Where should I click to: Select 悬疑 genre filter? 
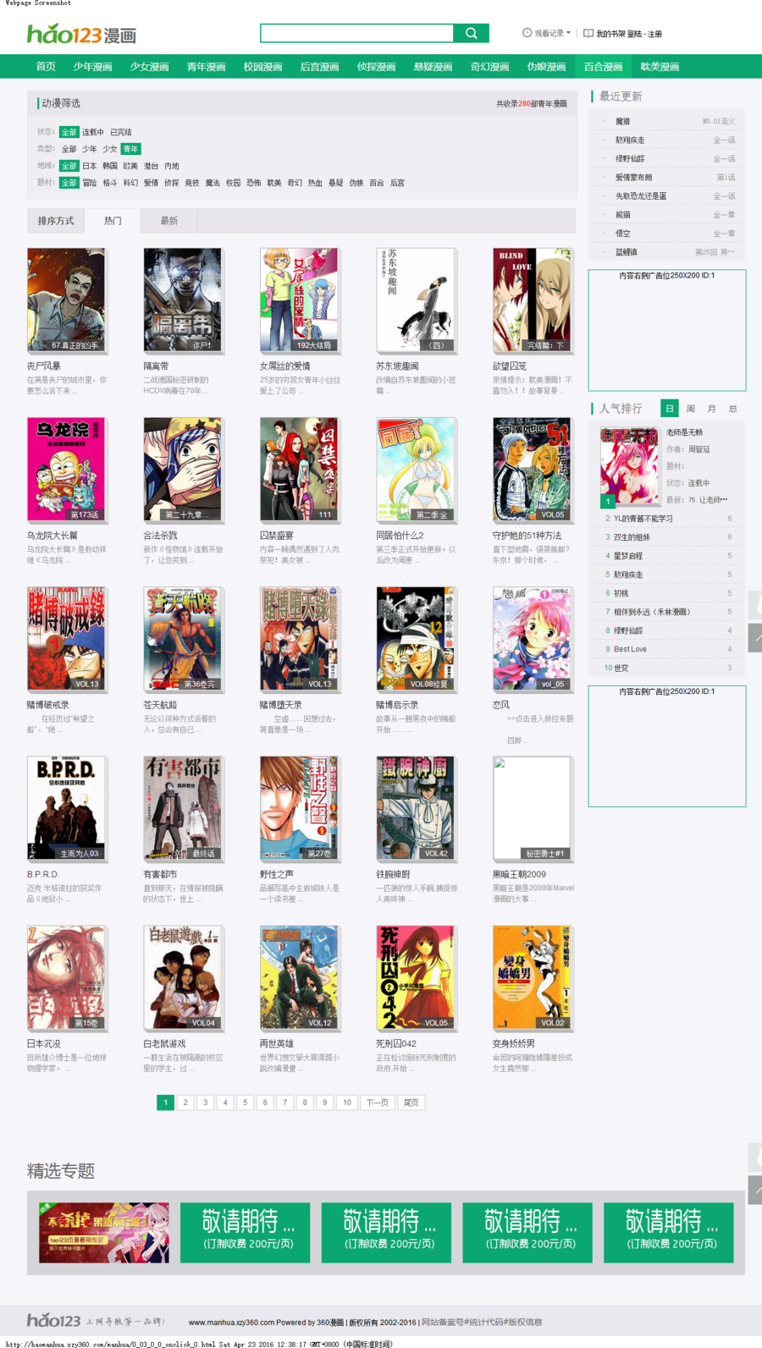coord(335,183)
